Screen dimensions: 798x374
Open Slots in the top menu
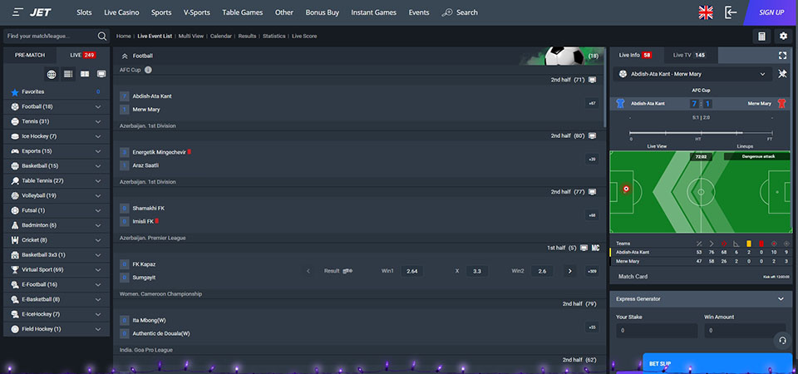(84, 12)
